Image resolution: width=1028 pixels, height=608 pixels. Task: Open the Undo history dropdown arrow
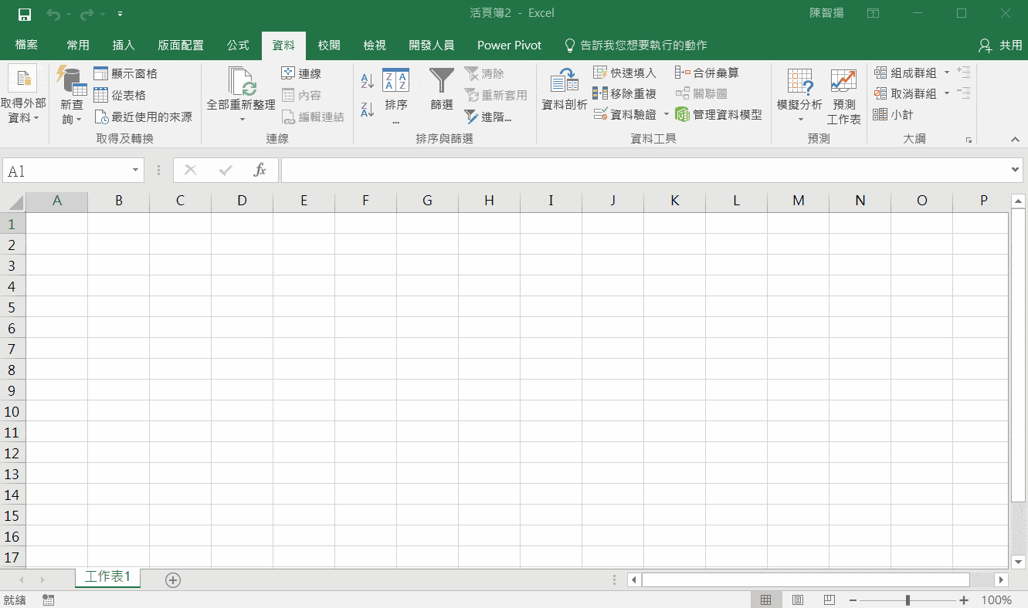coord(67,14)
